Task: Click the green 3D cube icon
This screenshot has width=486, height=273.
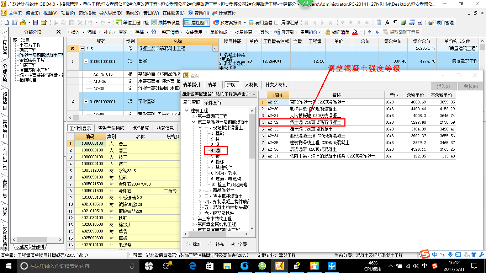Action: [x=403, y=22]
